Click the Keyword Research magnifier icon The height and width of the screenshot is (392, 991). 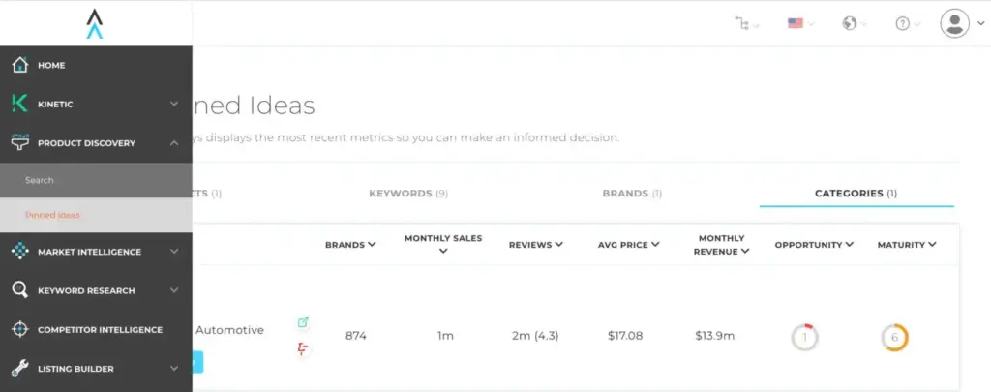tap(20, 290)
